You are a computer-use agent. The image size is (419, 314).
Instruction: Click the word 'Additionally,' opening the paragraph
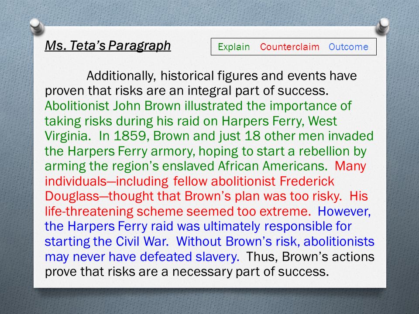point(121,76)
